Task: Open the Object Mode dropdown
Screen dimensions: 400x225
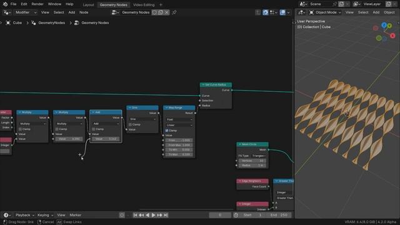Action: (325, 12)
